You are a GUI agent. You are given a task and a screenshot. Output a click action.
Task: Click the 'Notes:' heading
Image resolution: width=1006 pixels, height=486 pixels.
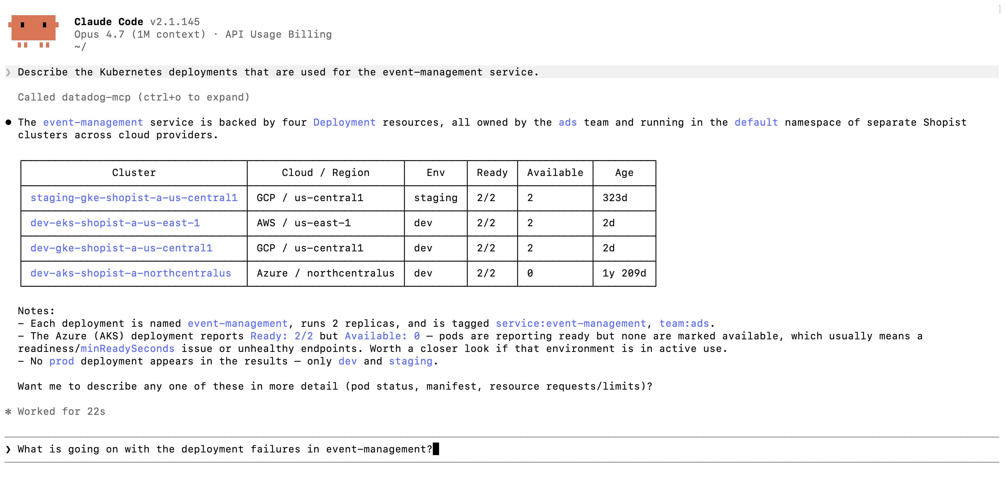pos(36,311)
